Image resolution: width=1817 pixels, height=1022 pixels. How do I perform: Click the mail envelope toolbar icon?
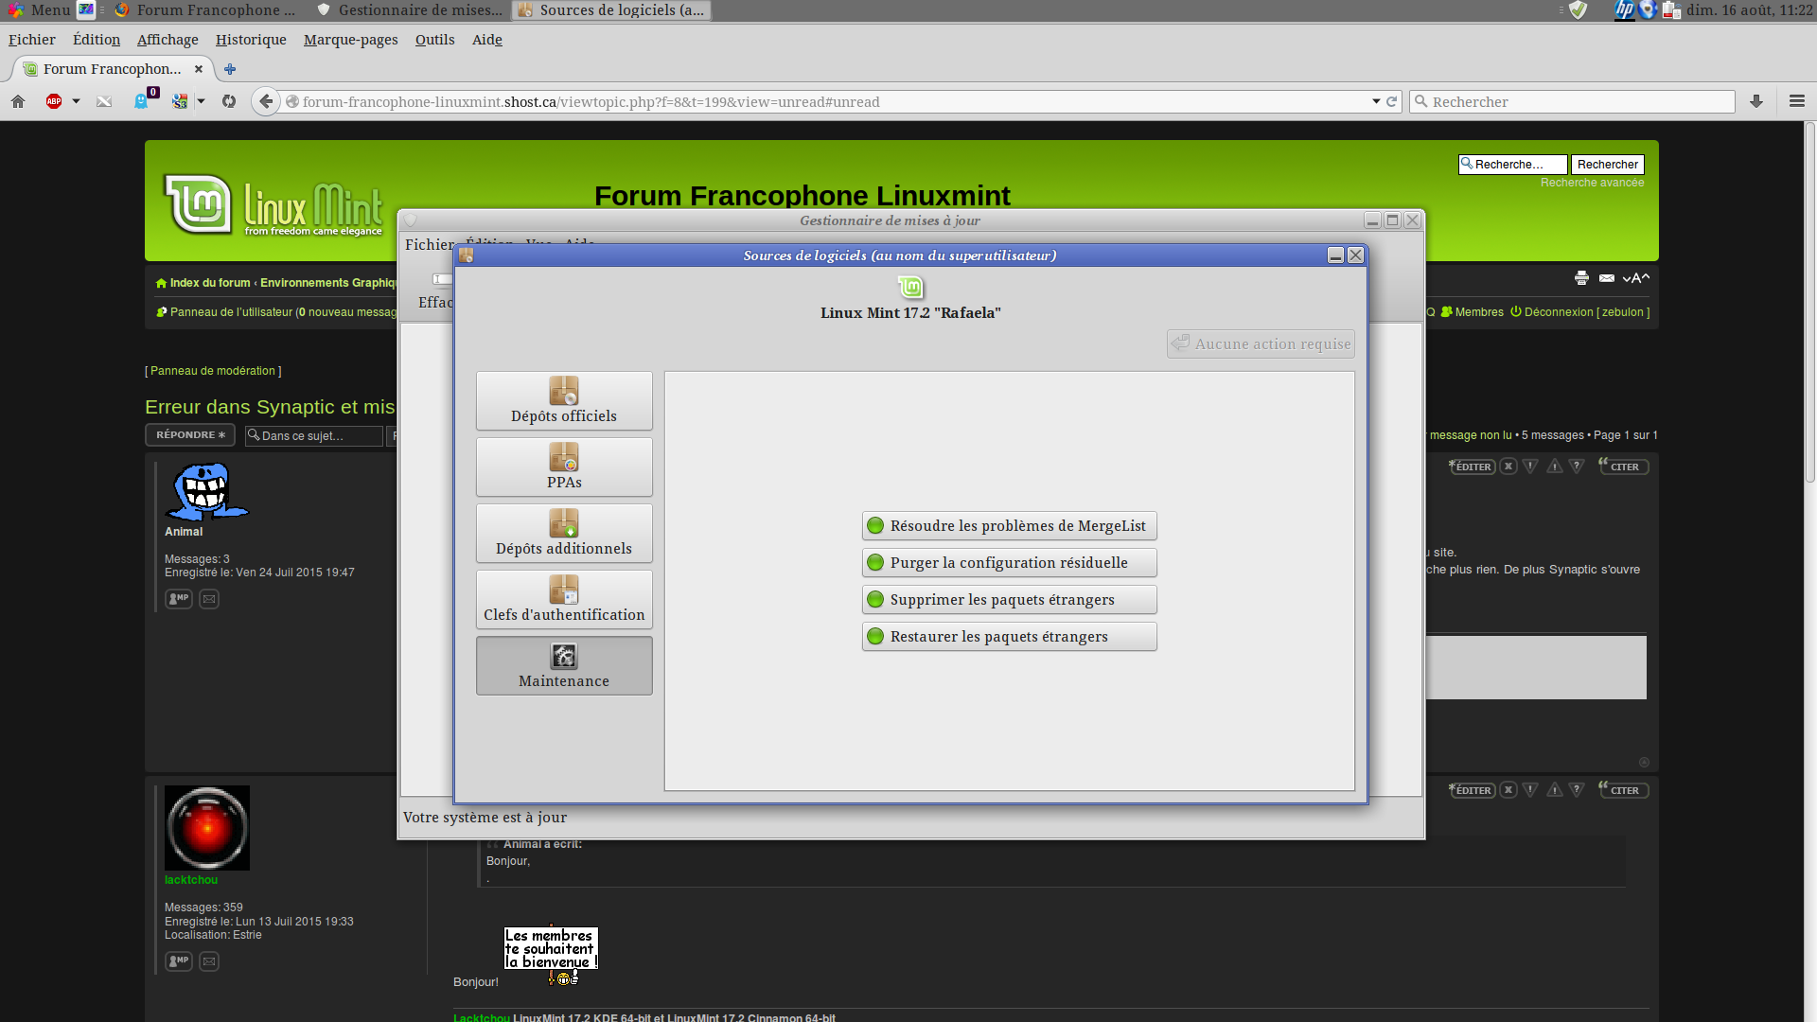point(104,101)
